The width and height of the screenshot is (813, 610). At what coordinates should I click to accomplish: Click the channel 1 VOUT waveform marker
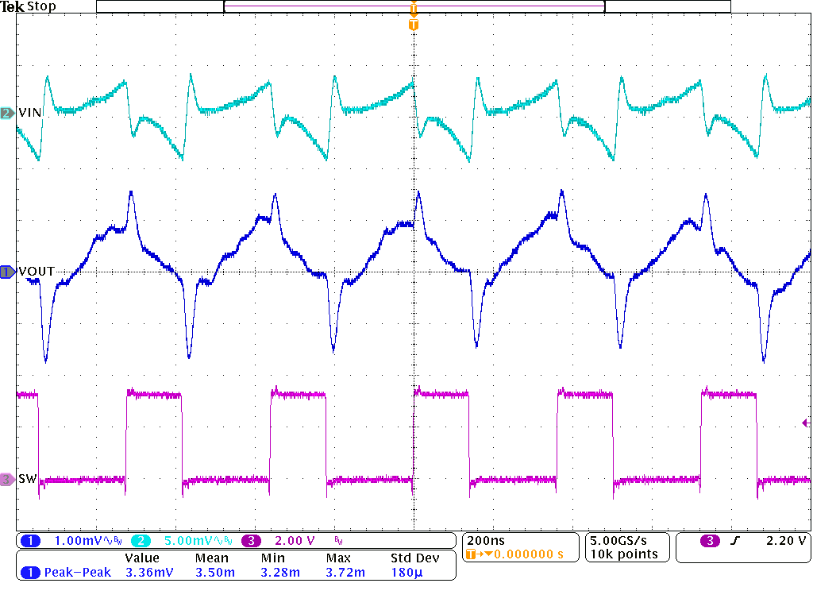6,272
